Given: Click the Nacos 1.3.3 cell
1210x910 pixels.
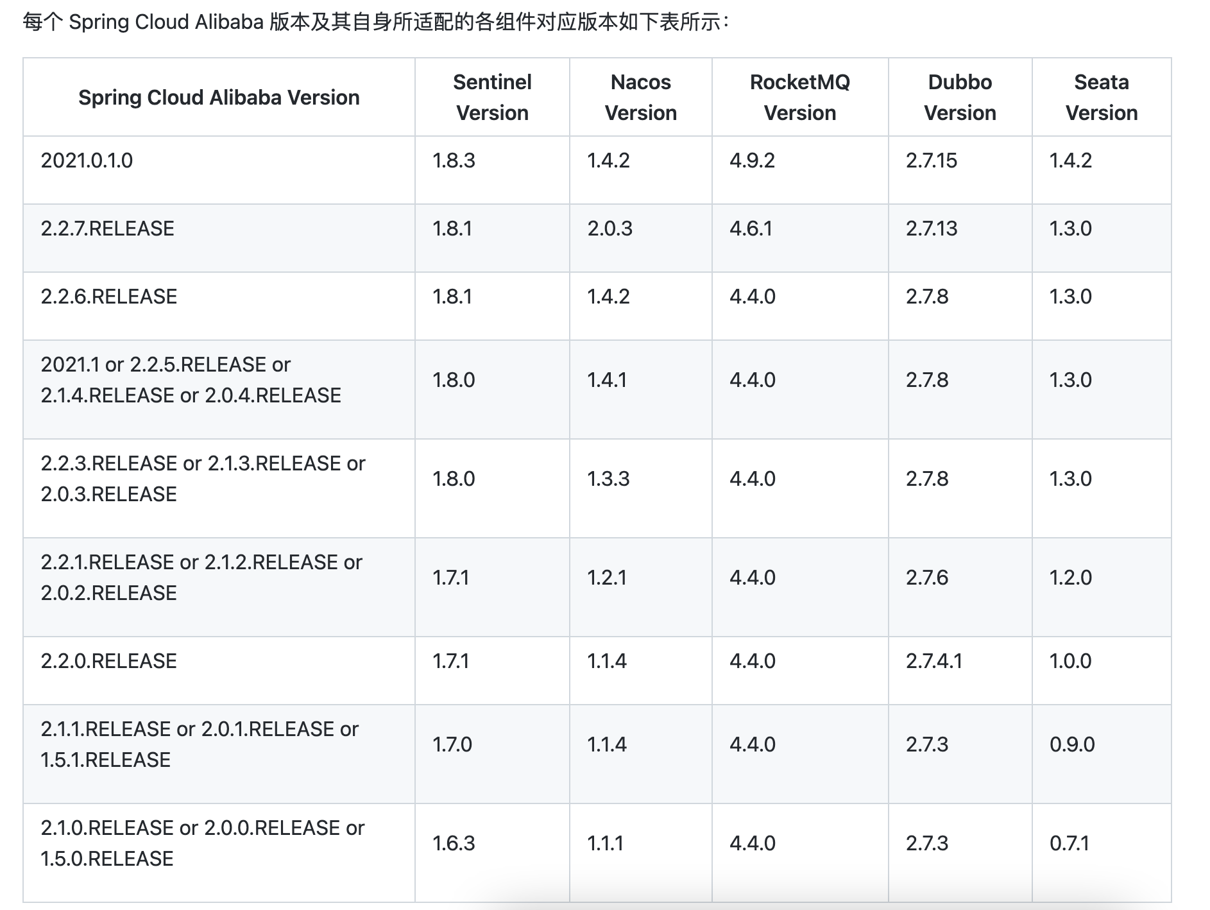Looking at the screenshot, I should 608,479.
